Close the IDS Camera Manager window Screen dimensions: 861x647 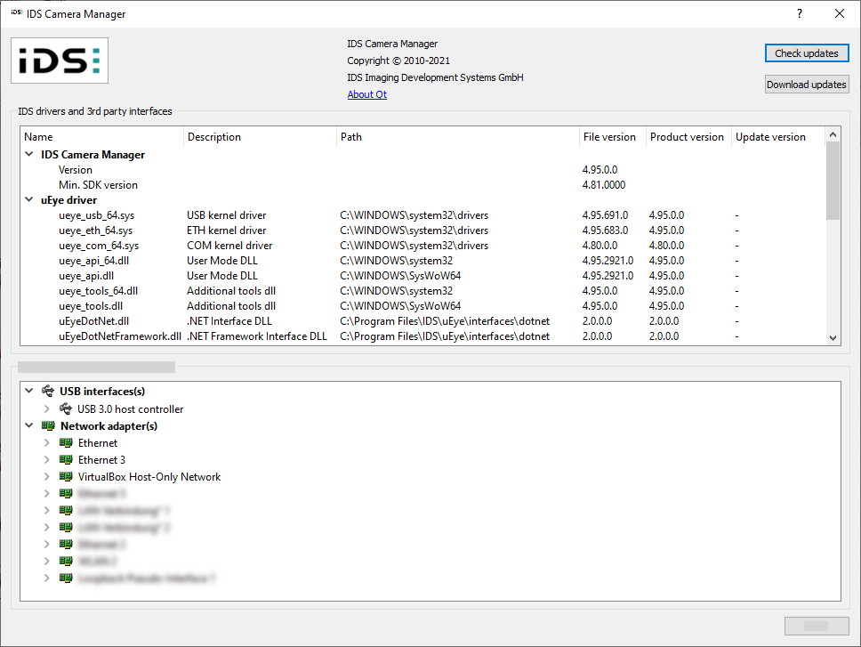coord(840,13)
